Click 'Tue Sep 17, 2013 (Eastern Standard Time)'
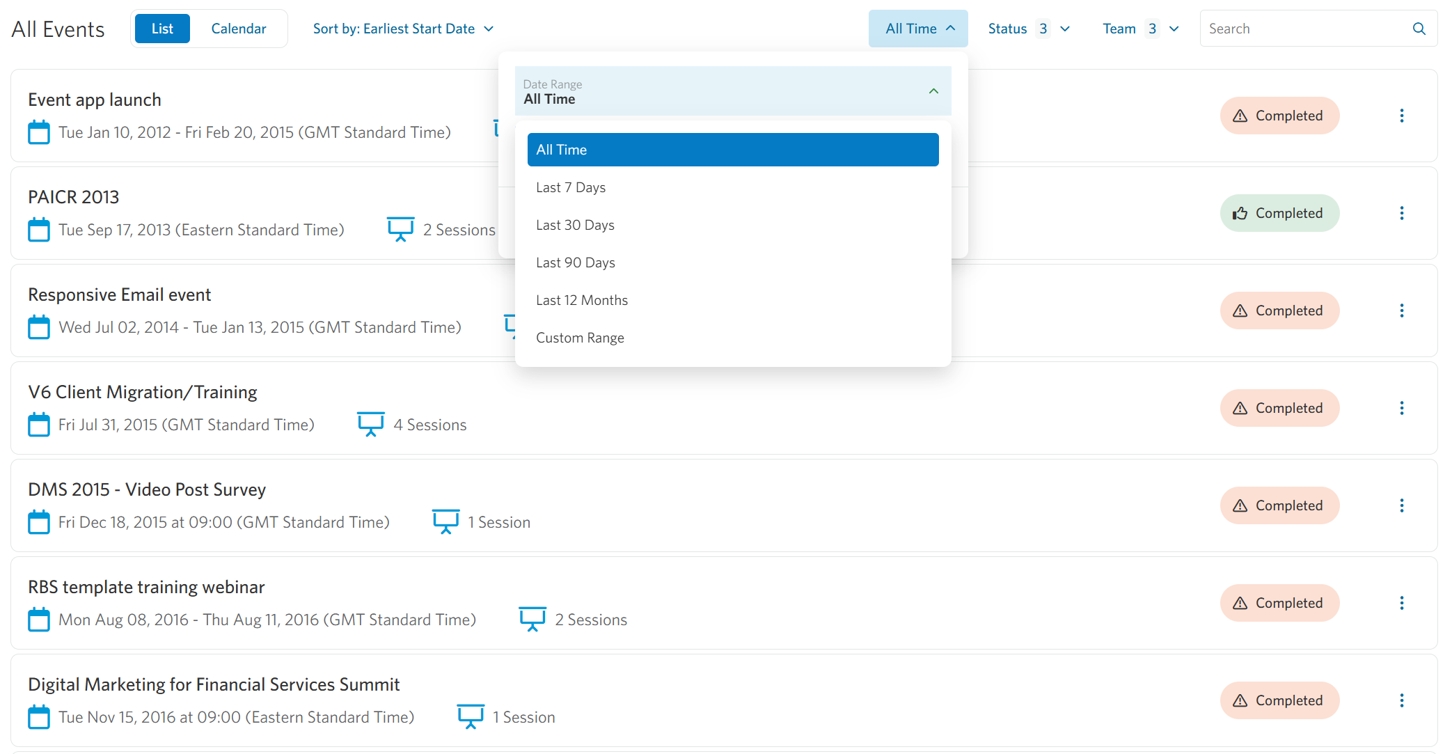This screenshot has height=754, width=1452. coord(201,230)
